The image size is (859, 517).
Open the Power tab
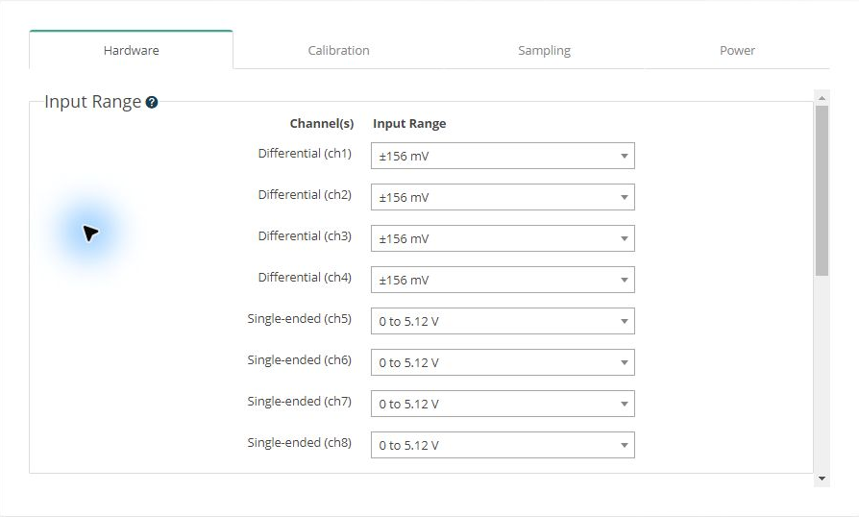737,50
